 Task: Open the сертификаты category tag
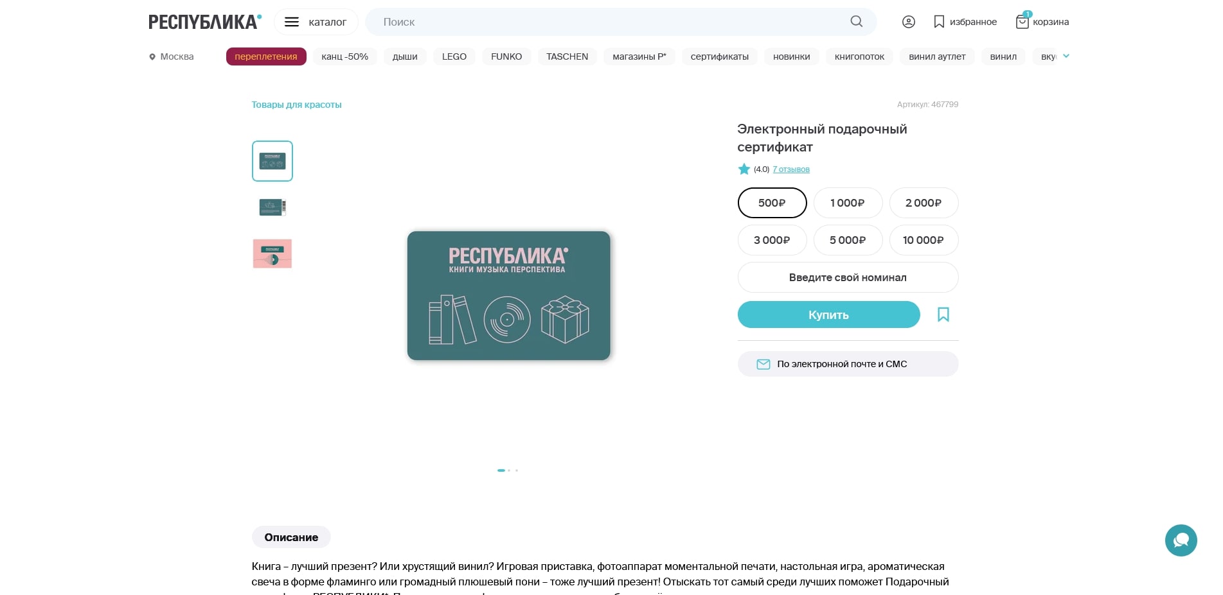(x=719, y=56)
